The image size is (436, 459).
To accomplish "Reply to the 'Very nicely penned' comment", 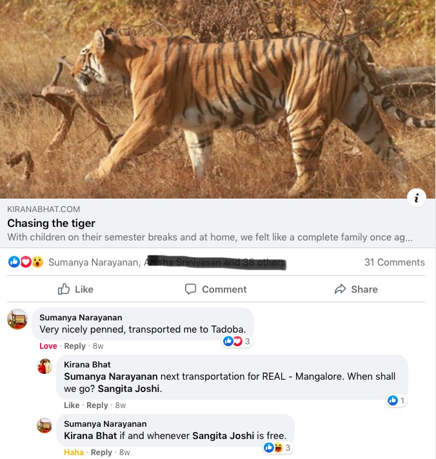I will [x=75, y=346].
